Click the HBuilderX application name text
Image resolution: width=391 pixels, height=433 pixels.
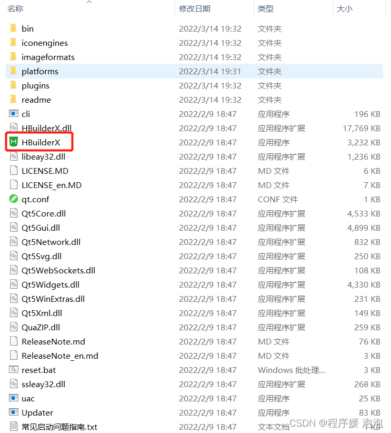pyautogui.click(x=41, y=142)
